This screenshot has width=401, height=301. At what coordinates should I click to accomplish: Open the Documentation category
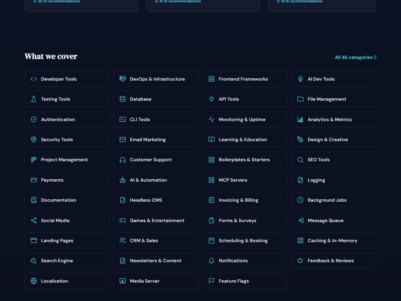click(x=67, y=200)
